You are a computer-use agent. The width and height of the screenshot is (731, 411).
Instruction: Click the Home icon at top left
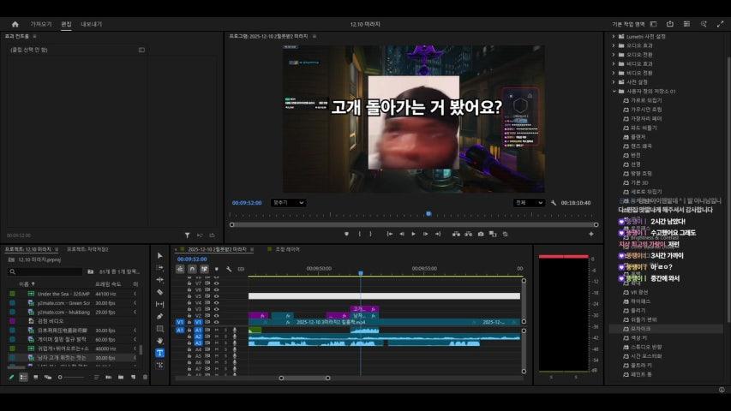click(15, 24)
